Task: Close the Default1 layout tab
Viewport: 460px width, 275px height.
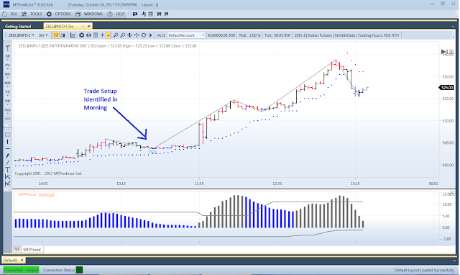Action: (x=22, y=261)
